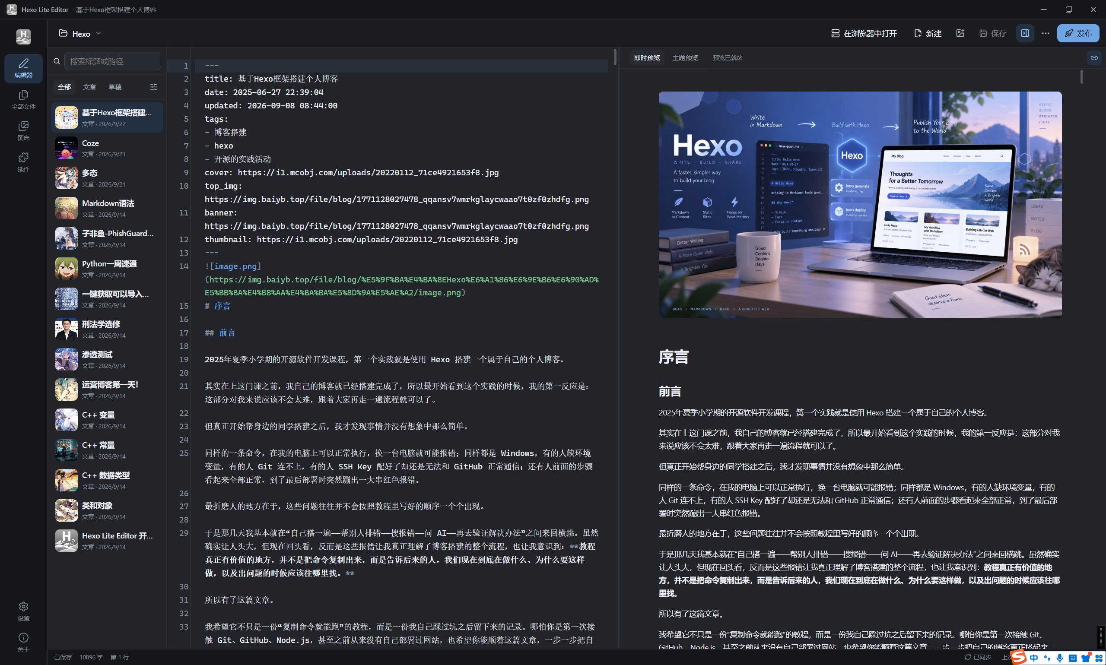Viewport: 1106px width, 665px height.
Task: Publish the blog with 发布
Action: (x=1078, y=33)
